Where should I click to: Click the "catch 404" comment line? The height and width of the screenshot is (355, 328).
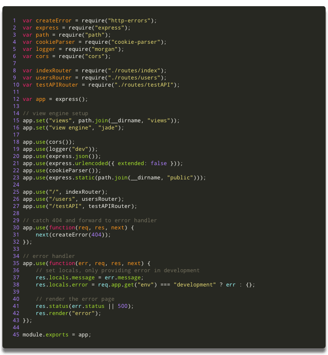click(89, 220)
